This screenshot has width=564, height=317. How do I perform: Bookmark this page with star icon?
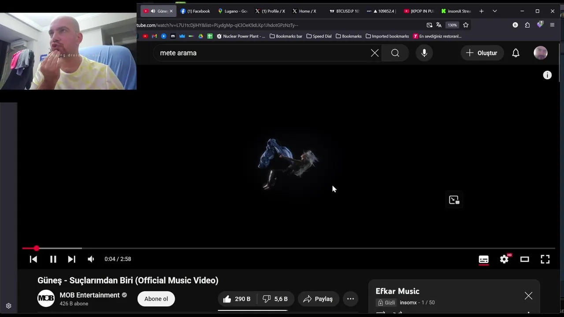466,25
